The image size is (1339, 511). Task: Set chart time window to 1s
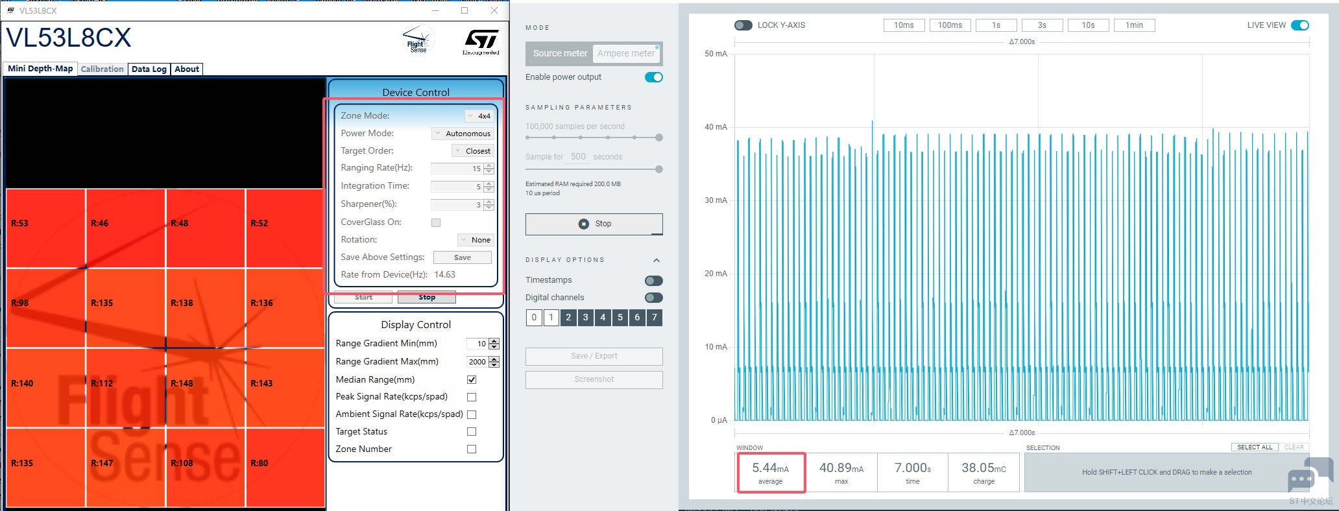[x=996, y=25]
